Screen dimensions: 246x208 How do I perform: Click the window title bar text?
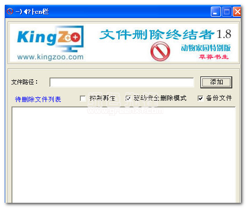(x=32, y=11)
